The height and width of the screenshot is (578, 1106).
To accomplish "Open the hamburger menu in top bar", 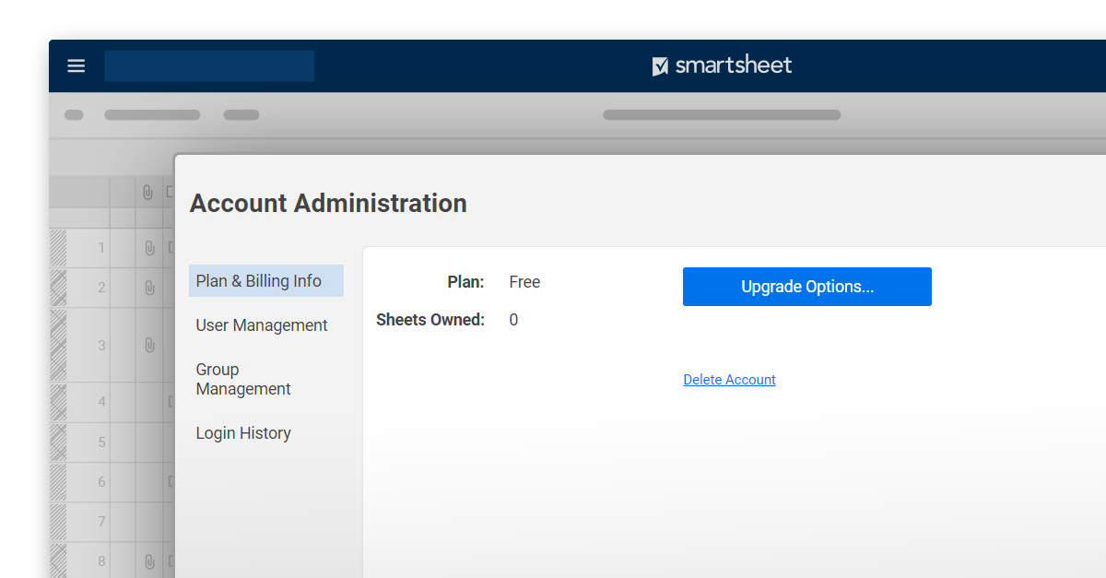I will (x=76, y=65).
